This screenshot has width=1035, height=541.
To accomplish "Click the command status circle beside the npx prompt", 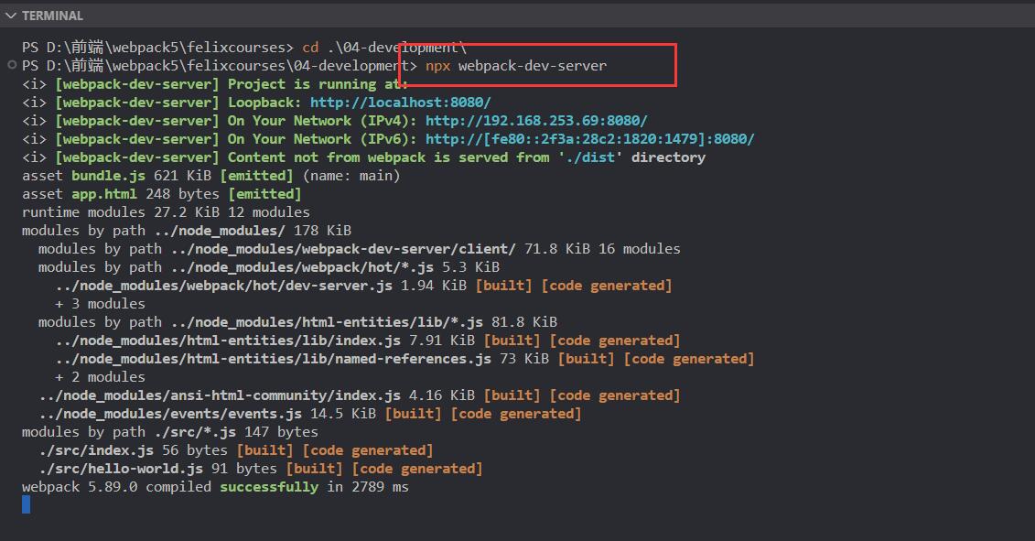I will coord(11,65).
